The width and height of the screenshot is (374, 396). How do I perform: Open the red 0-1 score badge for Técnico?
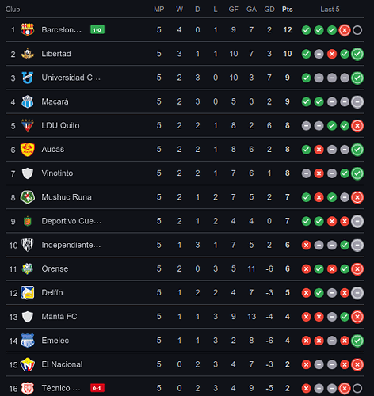coord(97,388)
